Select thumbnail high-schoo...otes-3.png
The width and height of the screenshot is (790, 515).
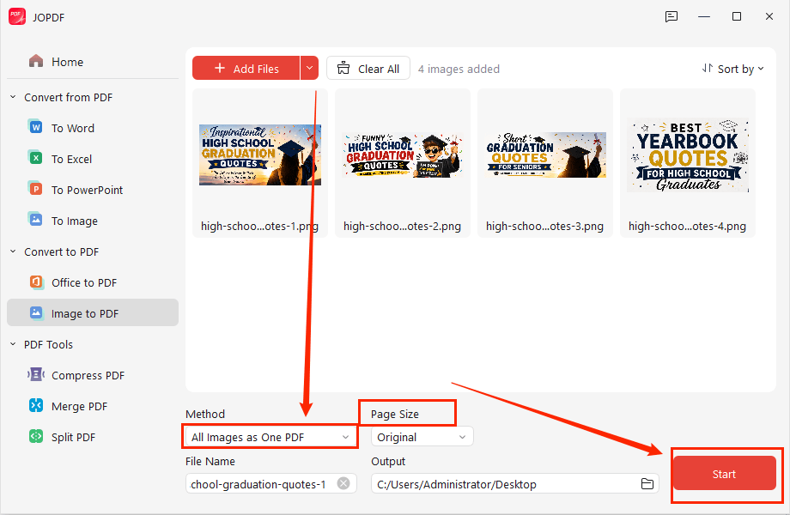click(545, 163)
